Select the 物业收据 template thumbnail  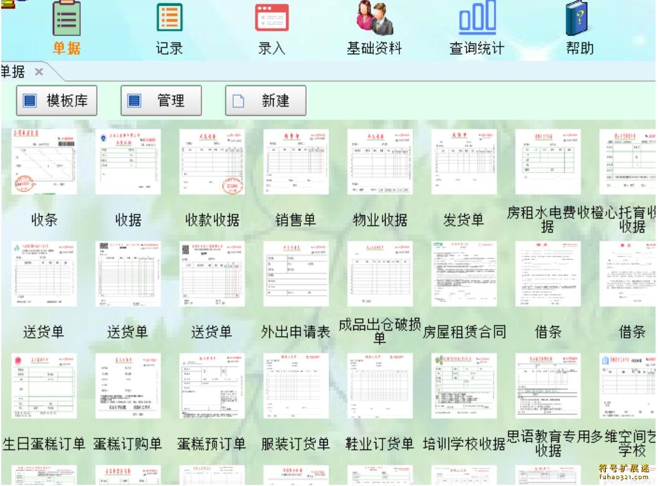pyautogui.click(x=380, y=162)
